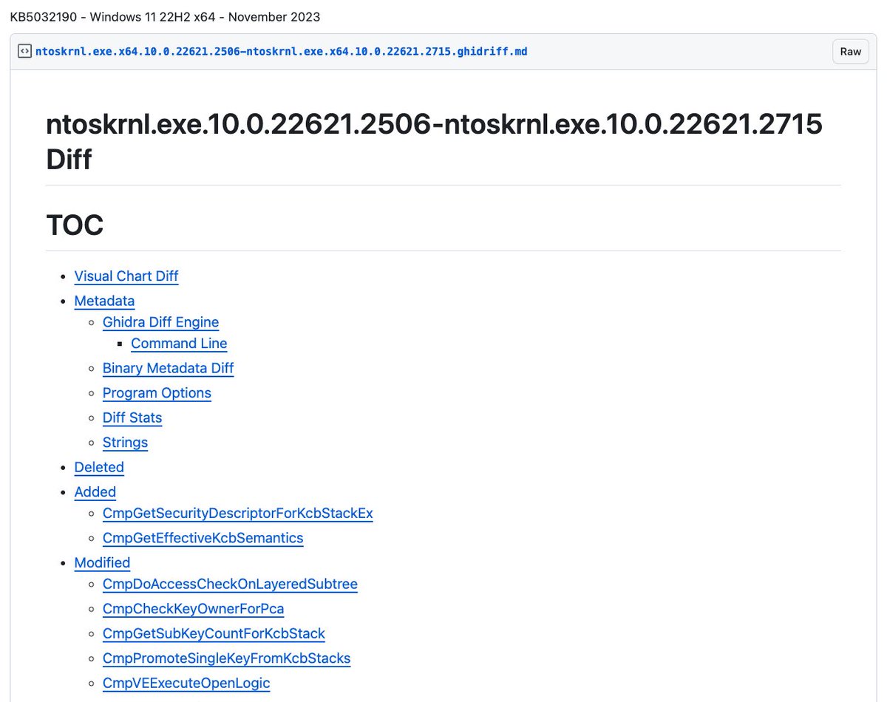887x702 pixels.
Task: Click the Raw button
Action: 851,52
